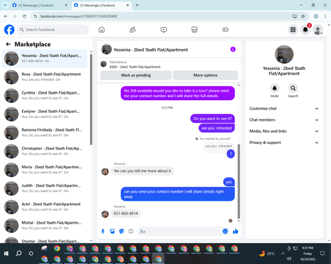Image resolution: width=331 pixels, height=264 pixels.
Task: Open the emoji picker in message box
Action: pyautogui.click(x=225, y=231)
